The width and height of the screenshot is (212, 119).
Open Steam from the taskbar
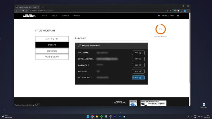click(x=124, y=116)
